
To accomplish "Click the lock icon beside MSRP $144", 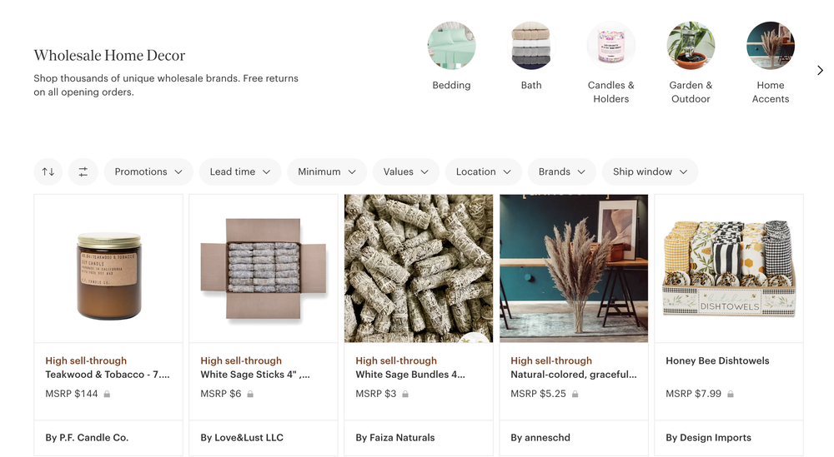I will pyautogui.click(x=107, y=394).
